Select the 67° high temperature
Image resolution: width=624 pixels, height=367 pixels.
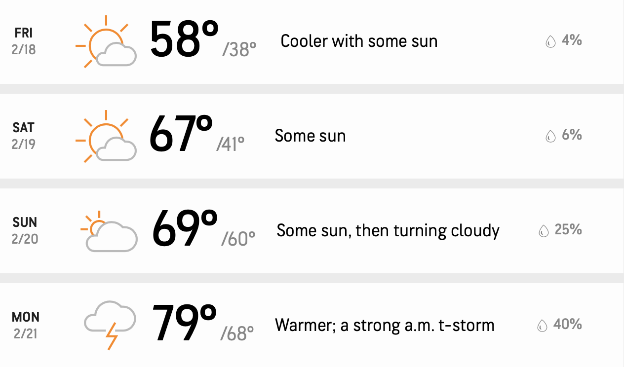[181, 133]
